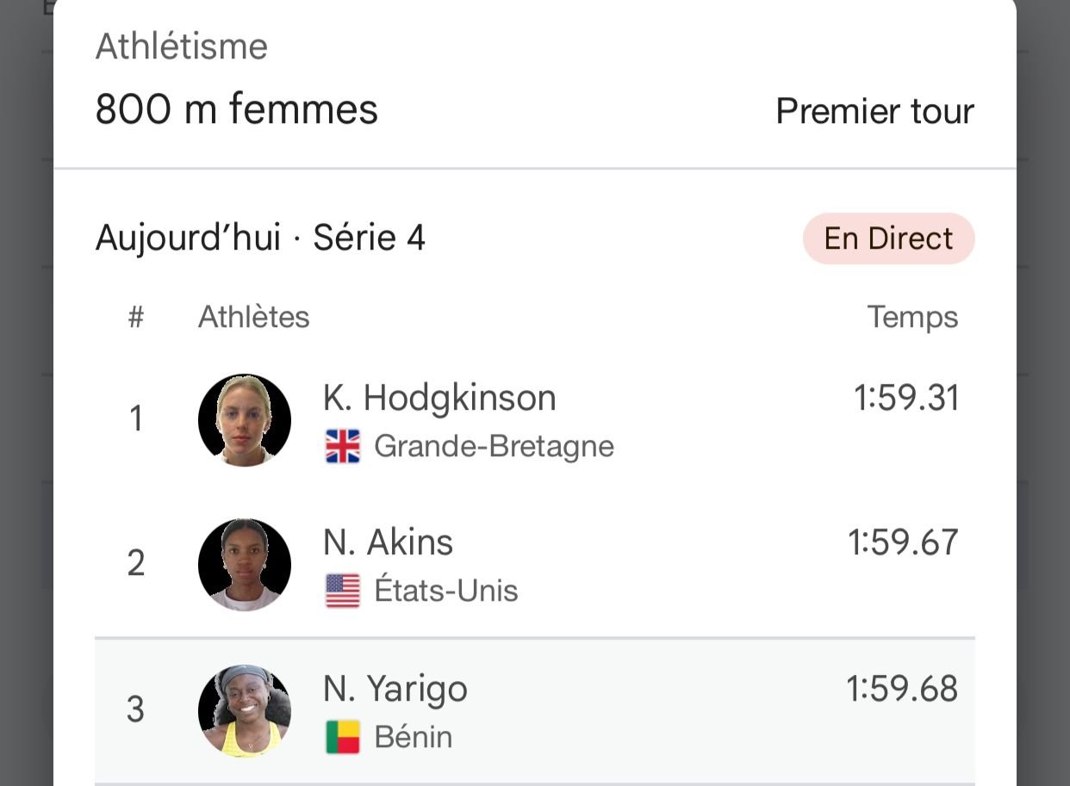Click Hodgkinson's time 1:59.31
Image resolution: width=1070 pixels, height=786 pixels.
(905, 399)
